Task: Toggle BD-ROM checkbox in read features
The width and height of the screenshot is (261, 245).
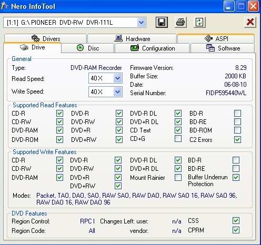Action: pyautogui.click(x=237, y=130)
